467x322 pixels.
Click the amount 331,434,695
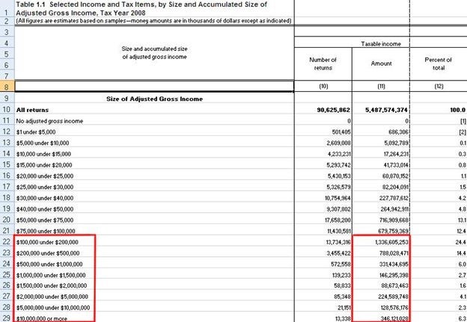[394, 264]
